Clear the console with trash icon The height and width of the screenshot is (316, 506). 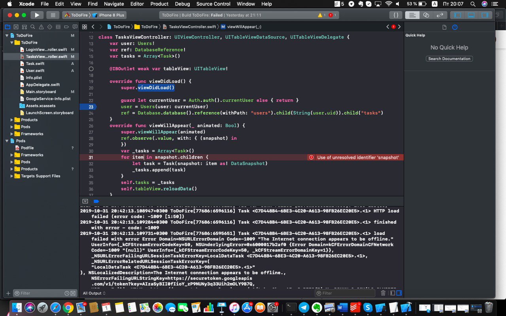pos(383,293)
